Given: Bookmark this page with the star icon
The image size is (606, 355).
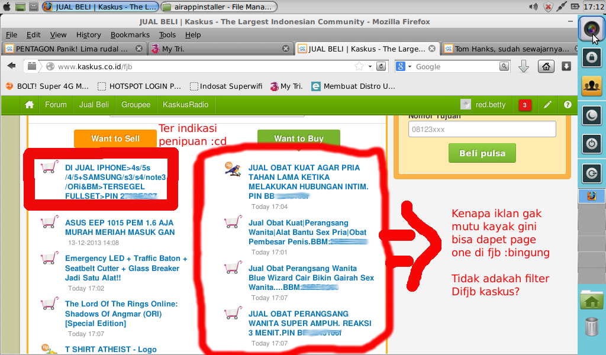Looking at the screenshot, I should [359, 66].
